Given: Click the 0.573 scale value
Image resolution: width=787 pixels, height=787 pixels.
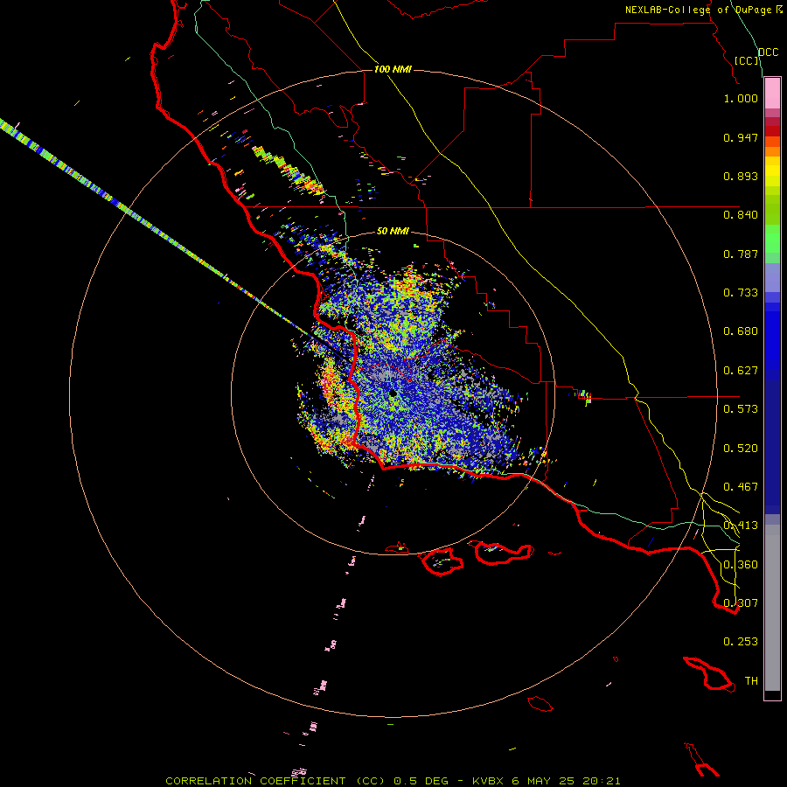Looking at the screenshot, I should pyautogui.click(x=741, y=409).
